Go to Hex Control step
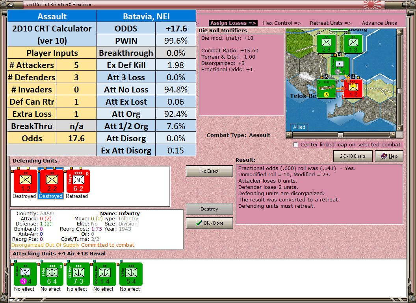This screenshot has height=303, width=416. [x=282, y=23]
